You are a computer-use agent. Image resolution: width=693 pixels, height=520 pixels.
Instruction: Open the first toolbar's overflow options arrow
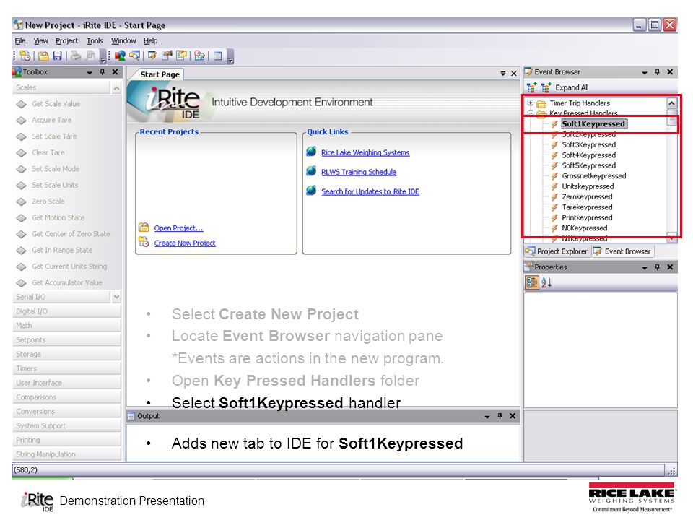point(103,58)
